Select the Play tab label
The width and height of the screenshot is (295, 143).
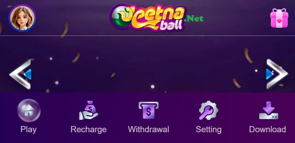pos(29,130)
